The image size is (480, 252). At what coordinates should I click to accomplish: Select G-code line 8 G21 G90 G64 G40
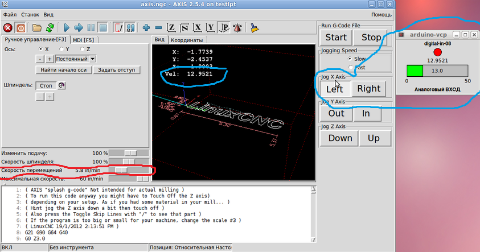coord(46,233)
